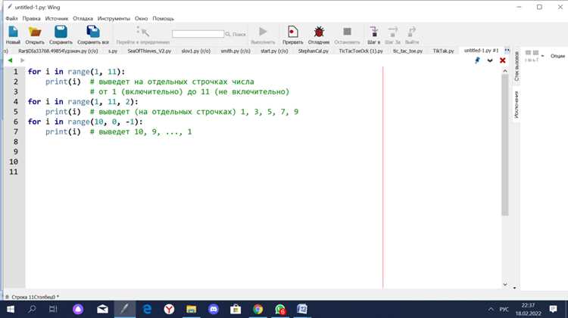The width and height of the screenshot is (568, 318).
Task: Switch to the tic_tac_toe.py tab
Action: pyautogui.click(x=407, y=51)
